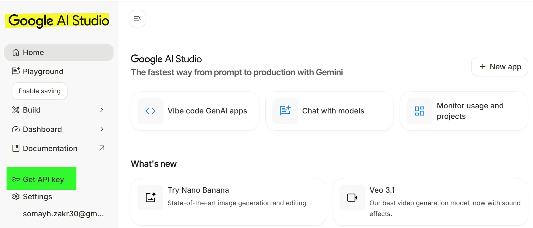The width and height of the screenshot is (533, 228).
Task: Open Dashboard from the sidebar
Action: click(x=59, y=129)
